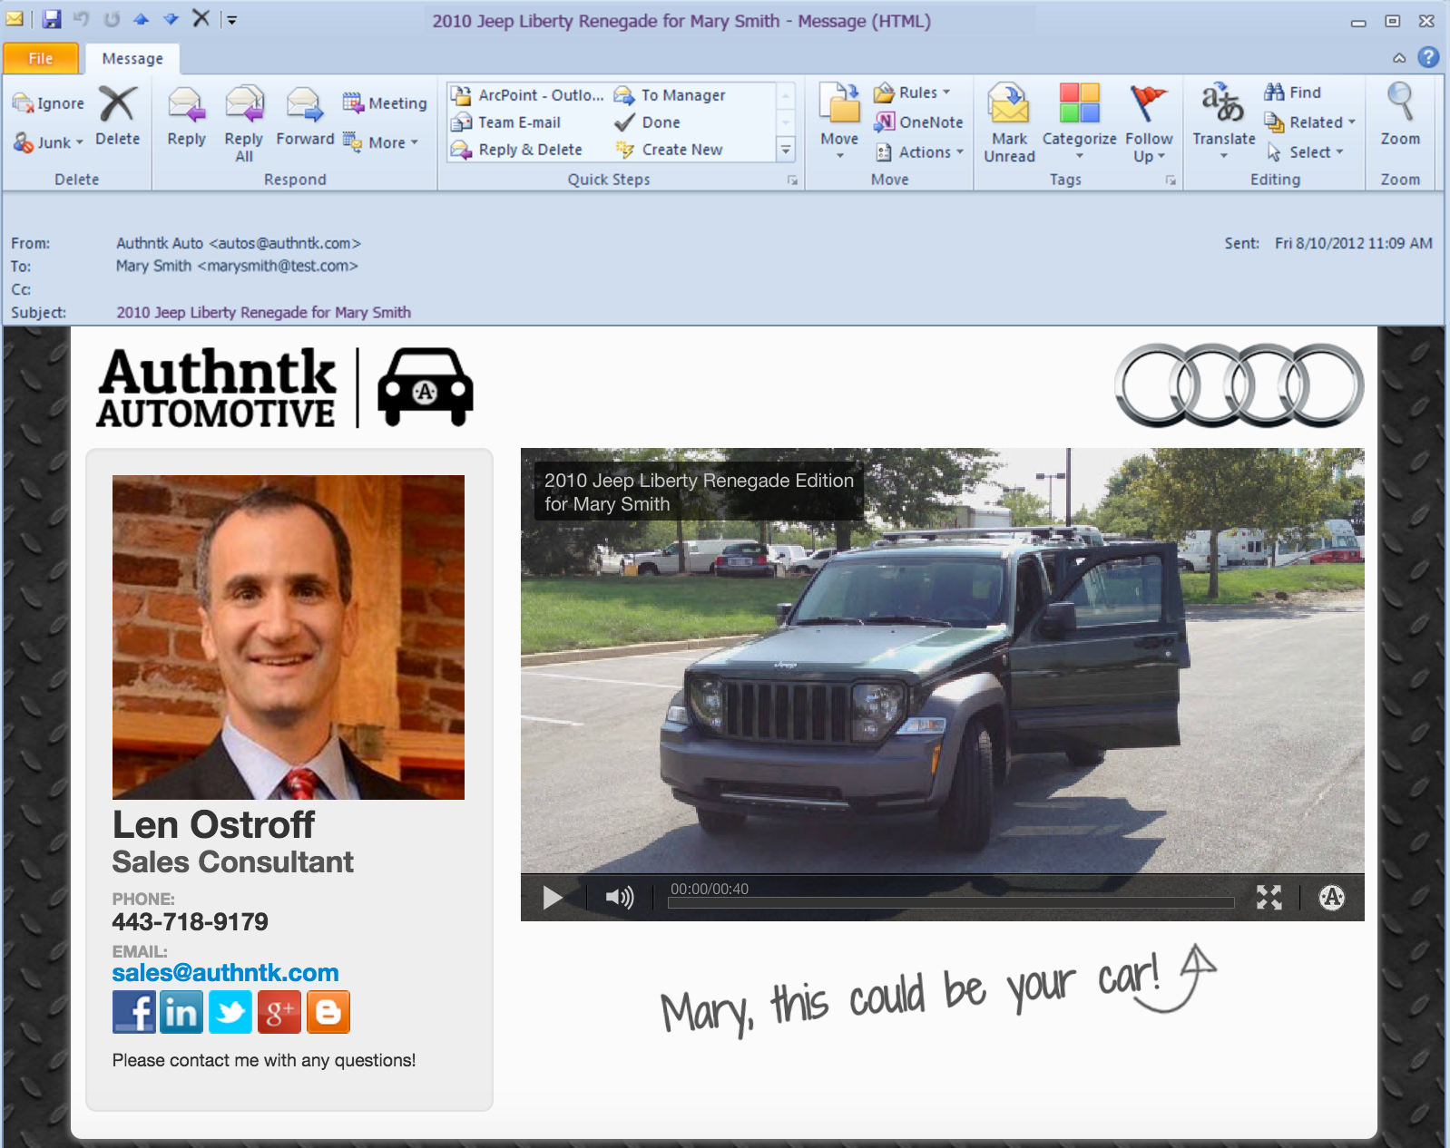The height and width of the screenshot is (1148, 1450).
Task: Open the Move folder dropdown
Action: 839,120
